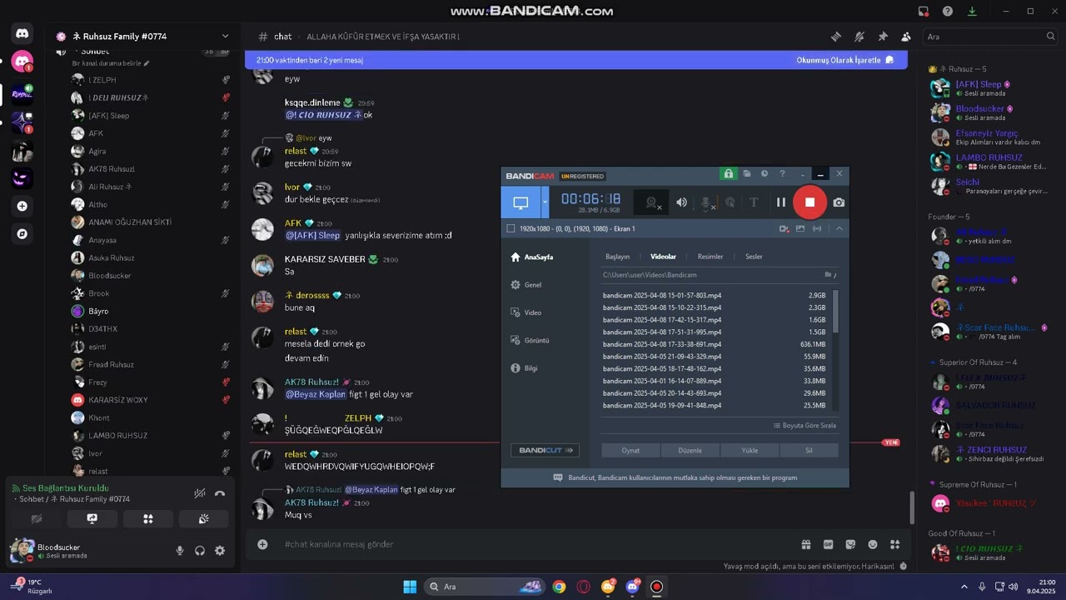
Task: Open Bandicam help question mark
Action: (x=782, y=174)
